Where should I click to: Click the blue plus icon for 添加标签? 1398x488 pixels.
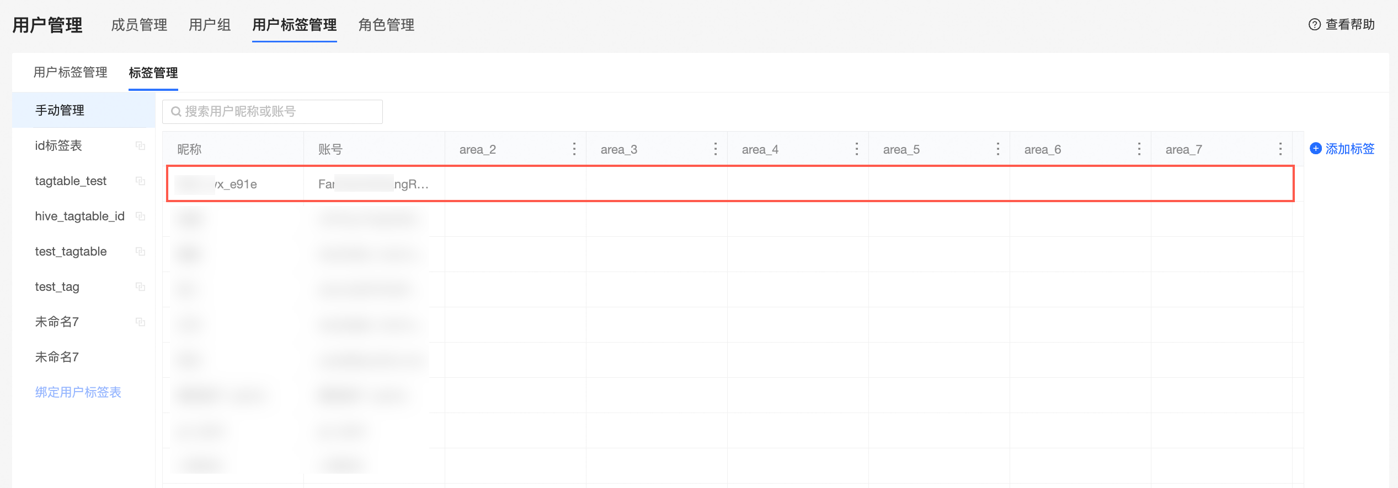click(1316, 149)
